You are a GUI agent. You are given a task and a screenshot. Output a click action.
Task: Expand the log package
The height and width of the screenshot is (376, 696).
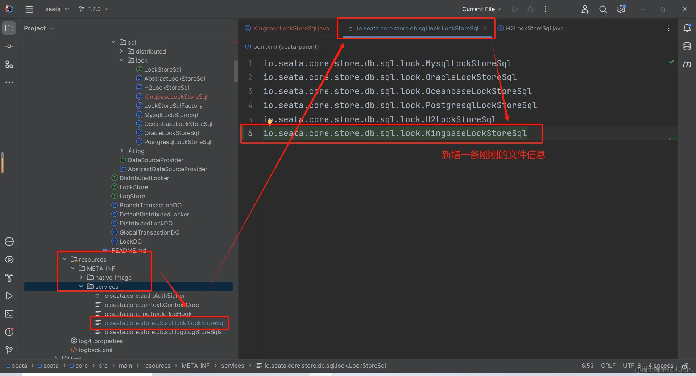coord(121,151)
